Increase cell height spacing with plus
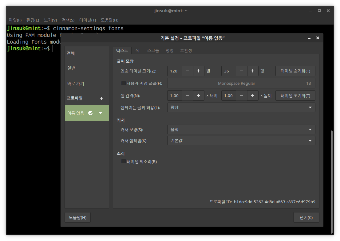Viewport: 340px width, 241px height. pos(253,95)
